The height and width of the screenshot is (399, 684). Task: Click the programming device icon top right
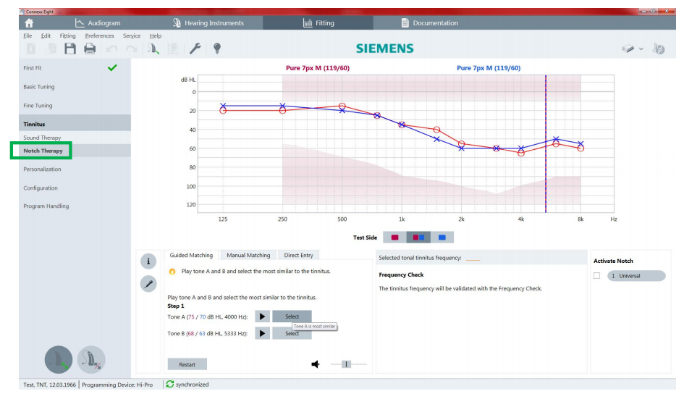[628, 49]
